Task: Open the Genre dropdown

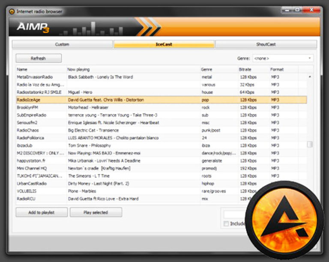Action: coord(283,58)
